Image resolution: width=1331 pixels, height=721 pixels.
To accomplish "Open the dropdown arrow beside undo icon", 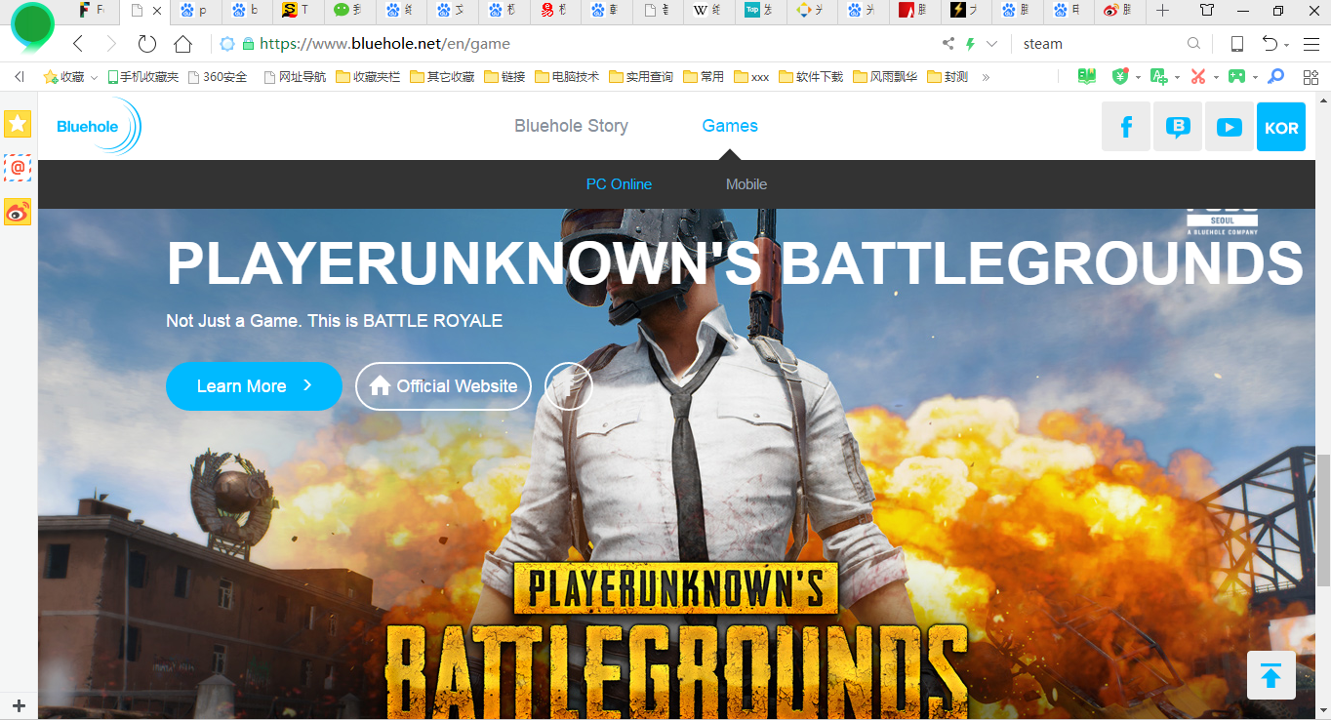I will click(x=1287, y=45).
